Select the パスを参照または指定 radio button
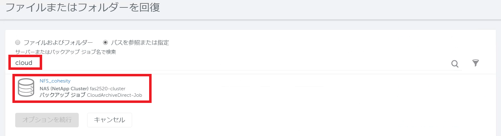Screen dimensions: 501x136 (105, 42)
